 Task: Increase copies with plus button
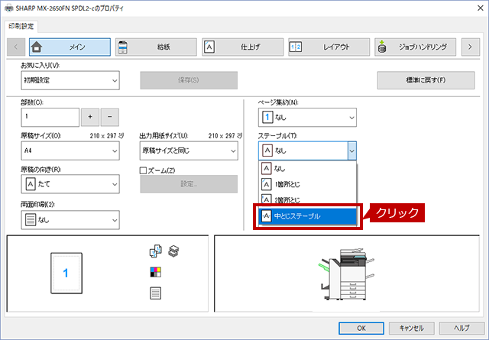(x=90, y=118)
